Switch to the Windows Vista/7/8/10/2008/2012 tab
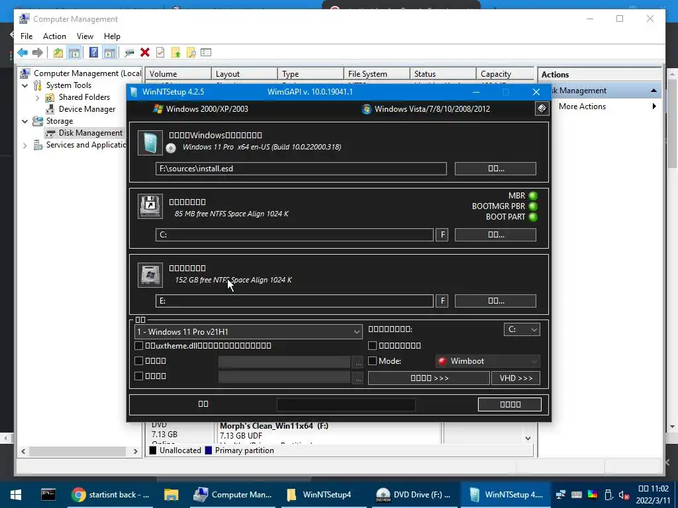678x508 pixels. (x=426, y=109)
